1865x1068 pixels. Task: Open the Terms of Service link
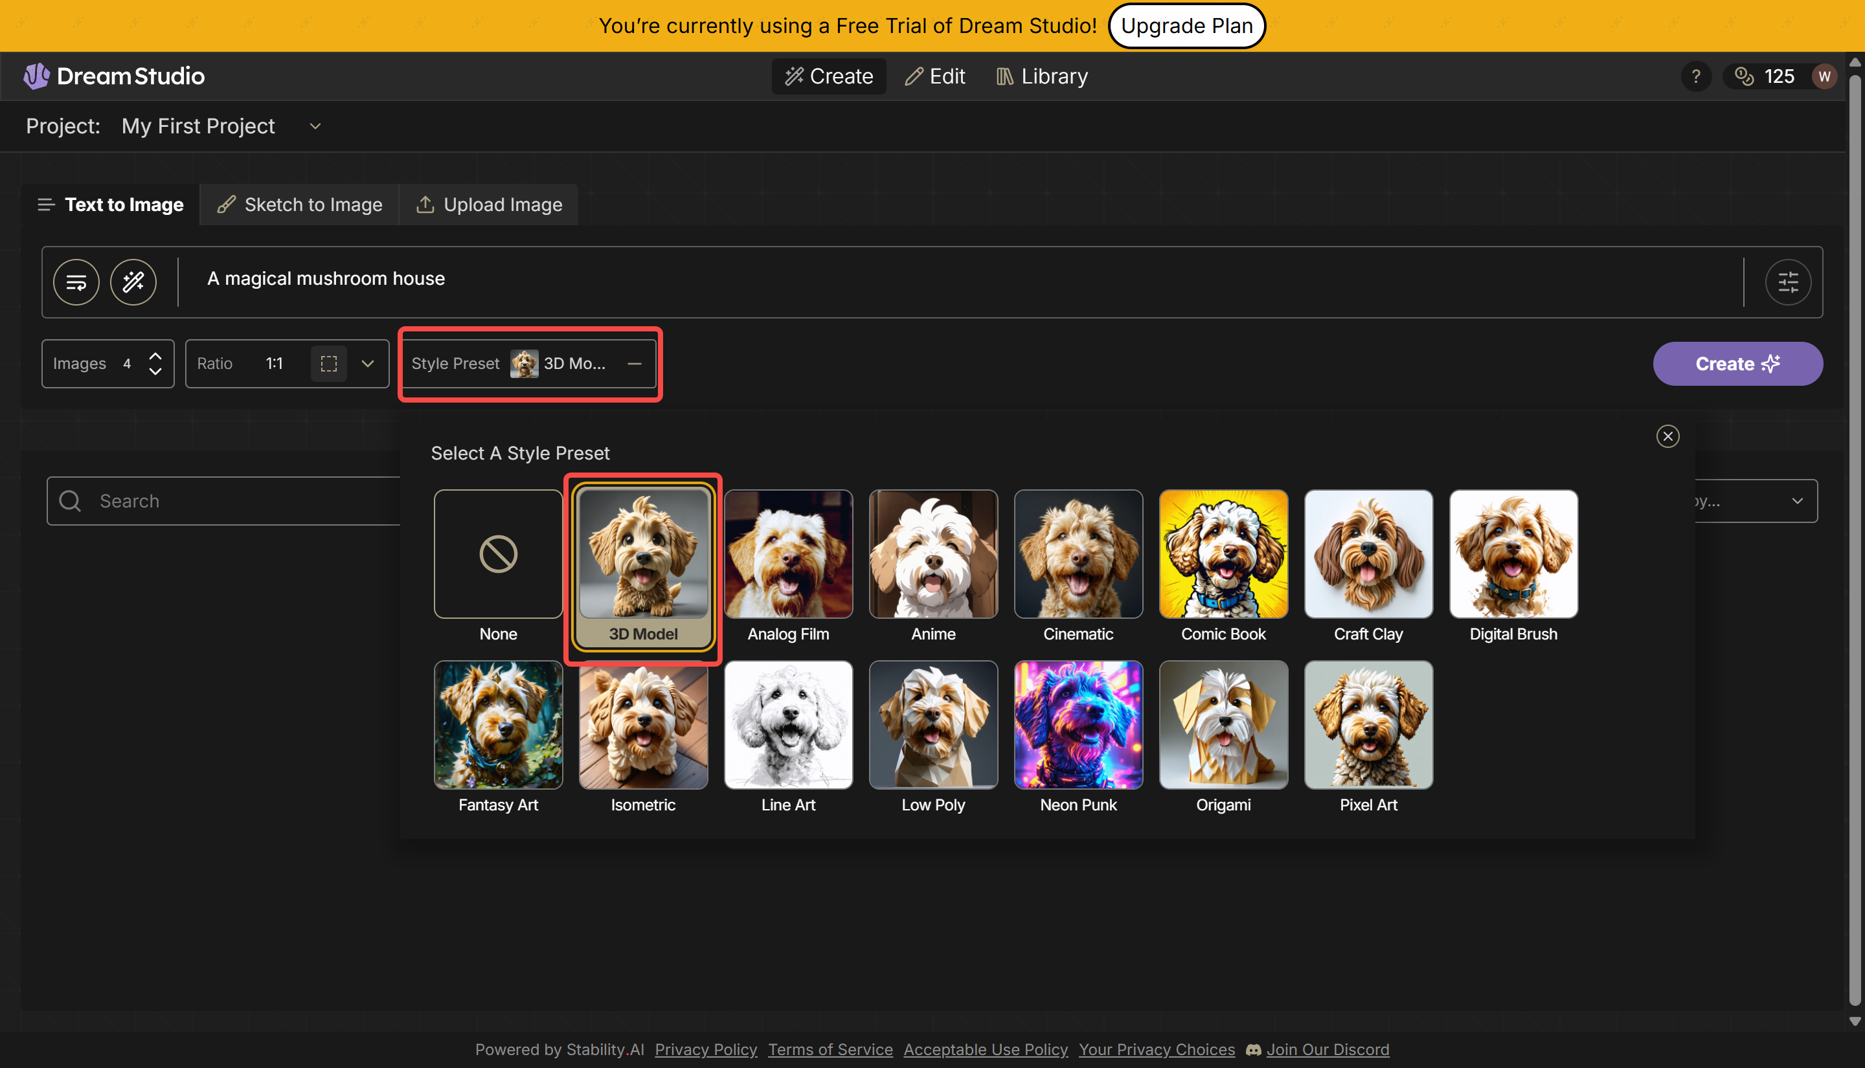click(x=830, y=1049)
